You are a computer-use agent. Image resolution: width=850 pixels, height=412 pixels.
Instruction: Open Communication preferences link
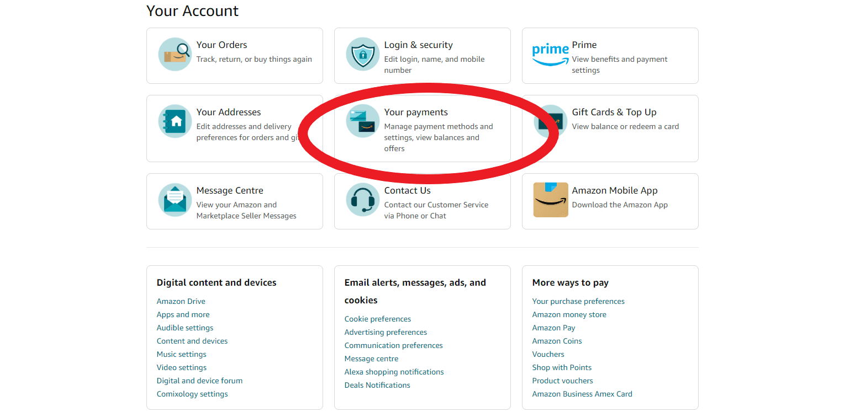(393, 345)
